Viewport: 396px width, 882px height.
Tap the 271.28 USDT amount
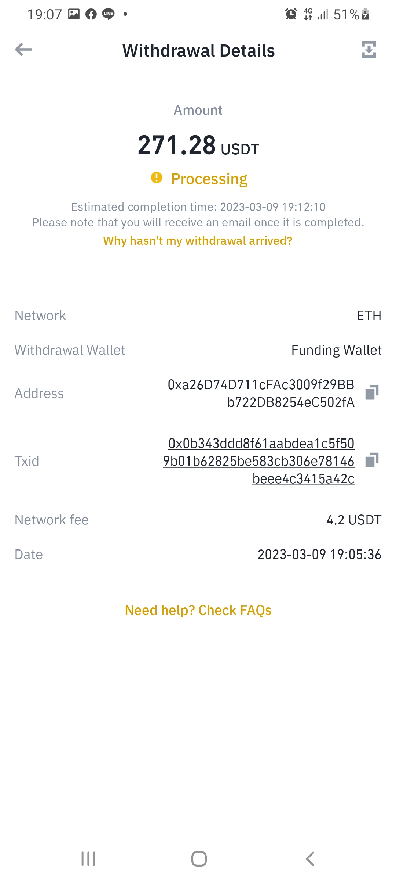tap(198, 146)
